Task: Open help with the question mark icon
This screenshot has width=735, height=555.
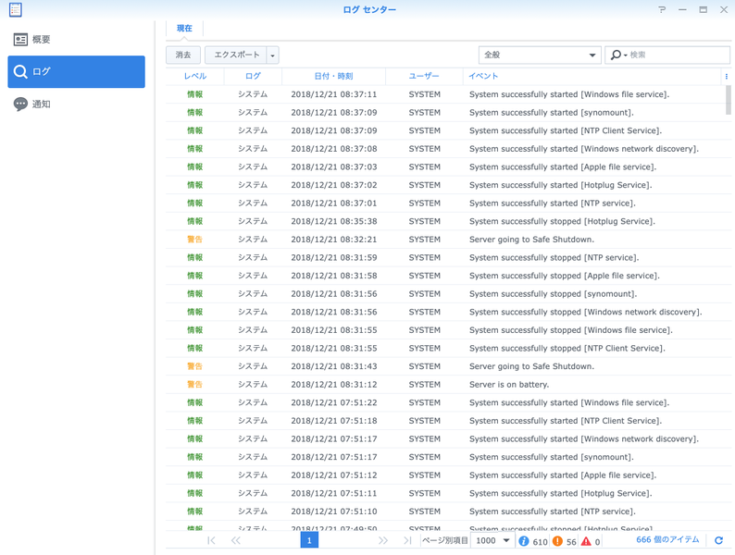Action: tap(662, 9)
